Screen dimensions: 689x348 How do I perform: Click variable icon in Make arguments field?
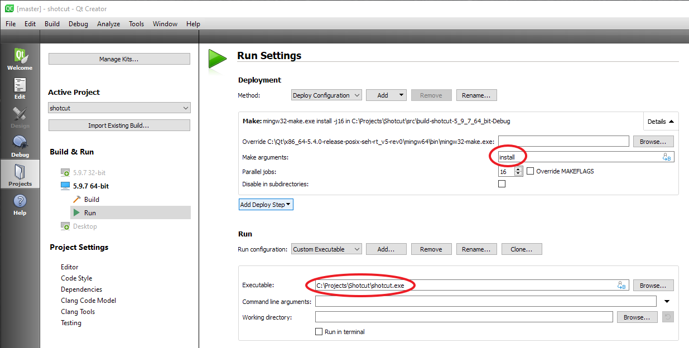(666, 157)
